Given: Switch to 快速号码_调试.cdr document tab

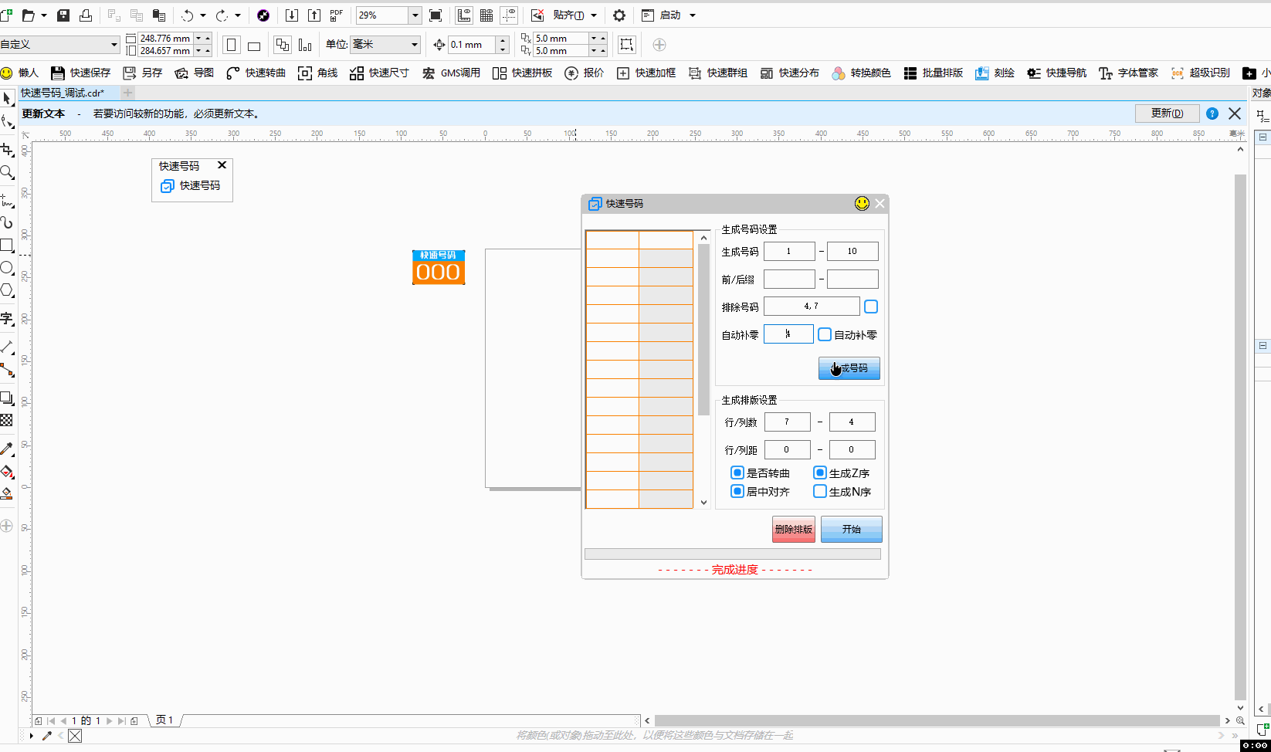Looking at the screenshot, I should click(x=63, y=93).
